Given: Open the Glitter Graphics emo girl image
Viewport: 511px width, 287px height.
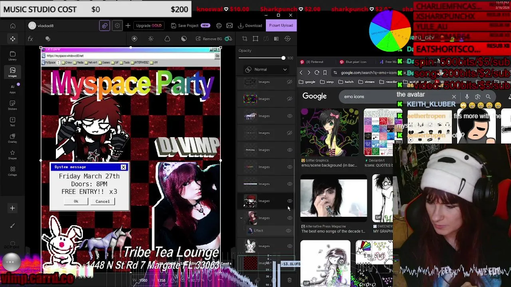Looking at the screenshot, I should (329, 133).
